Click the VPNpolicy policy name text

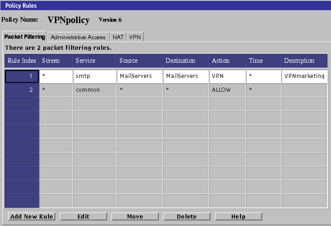(x=69, y=20)
